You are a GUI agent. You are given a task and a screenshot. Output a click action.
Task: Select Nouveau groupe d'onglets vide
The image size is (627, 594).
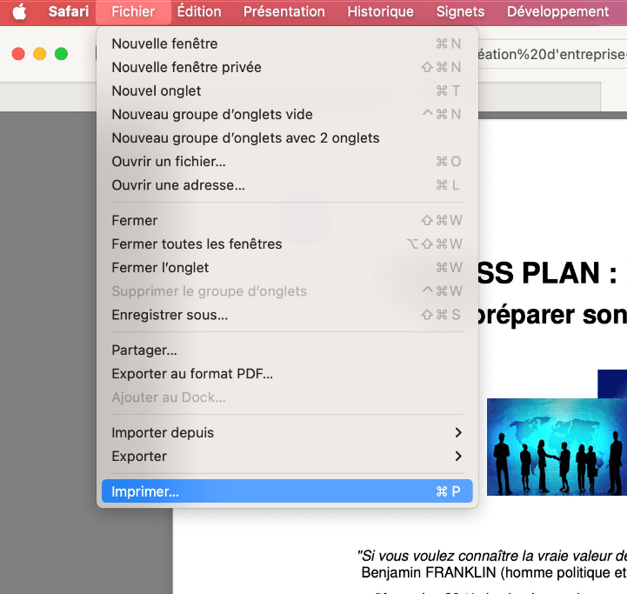287,115
